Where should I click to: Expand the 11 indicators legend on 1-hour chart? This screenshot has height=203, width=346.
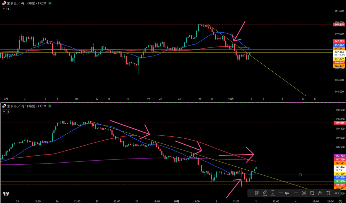6,111
